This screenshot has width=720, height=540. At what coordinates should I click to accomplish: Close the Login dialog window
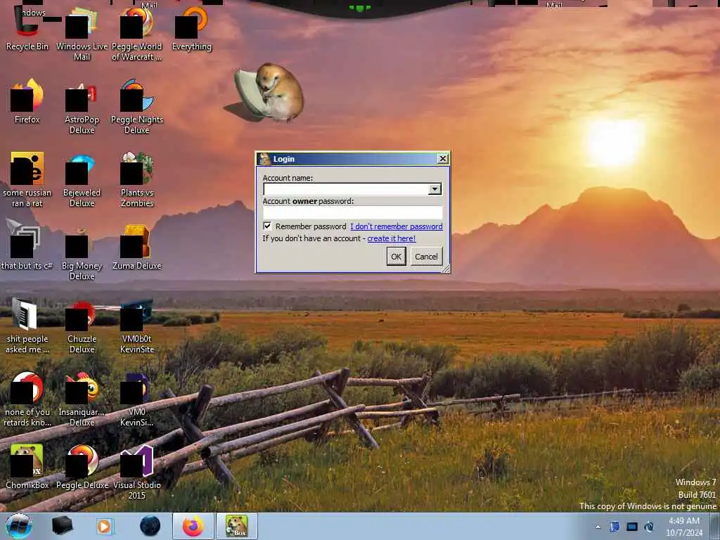point(443,159)
